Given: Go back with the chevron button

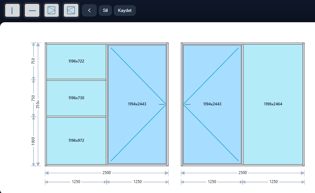Looking at the screenshot, I should click(89, 10).
